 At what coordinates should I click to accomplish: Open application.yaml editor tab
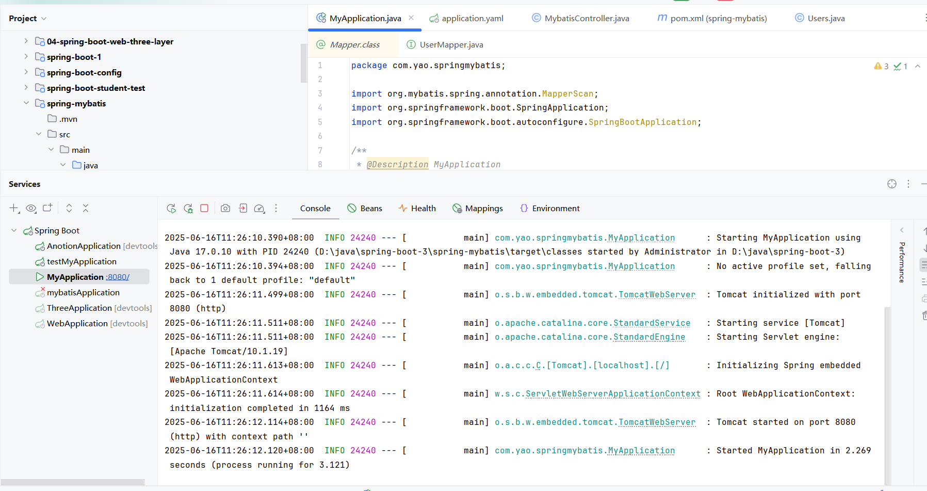(x=466, y=18)
